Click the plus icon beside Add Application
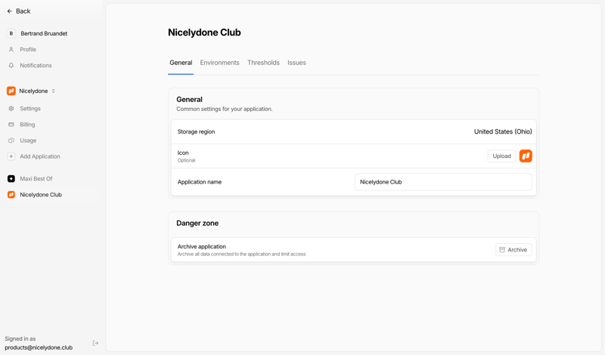The height and width of the screenshot is (355, 605). click(11, 156)
